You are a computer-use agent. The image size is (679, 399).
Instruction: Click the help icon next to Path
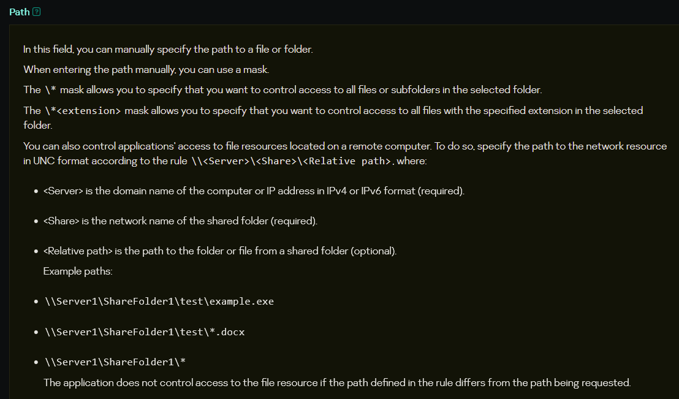pyautogui.click(x=36, y=12)
